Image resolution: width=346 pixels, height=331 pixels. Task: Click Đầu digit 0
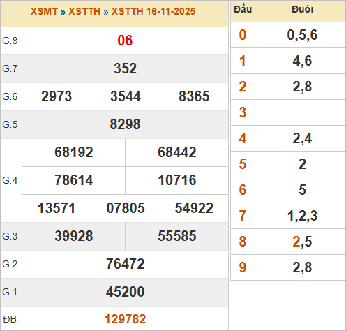point(243,35)
